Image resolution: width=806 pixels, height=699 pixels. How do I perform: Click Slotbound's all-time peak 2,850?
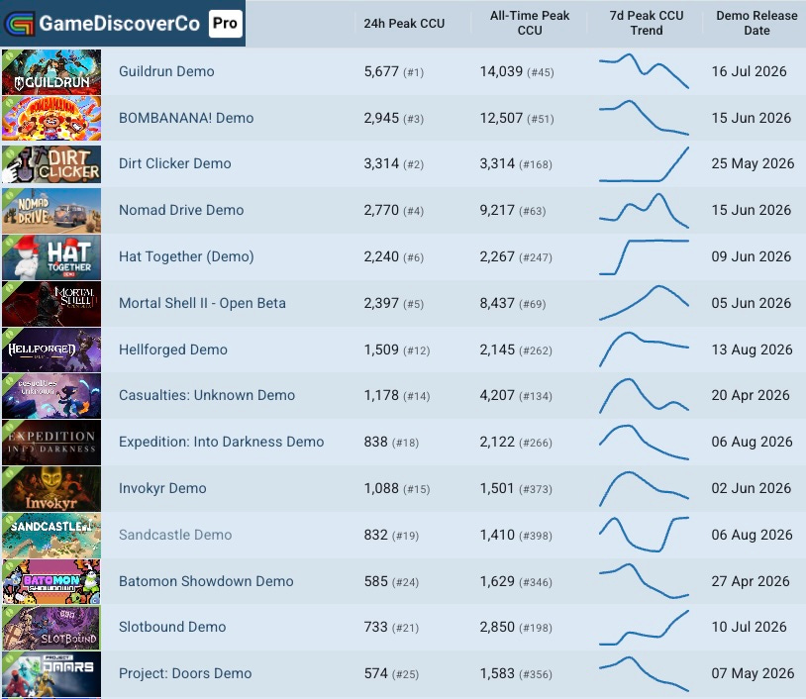(497, 627)
